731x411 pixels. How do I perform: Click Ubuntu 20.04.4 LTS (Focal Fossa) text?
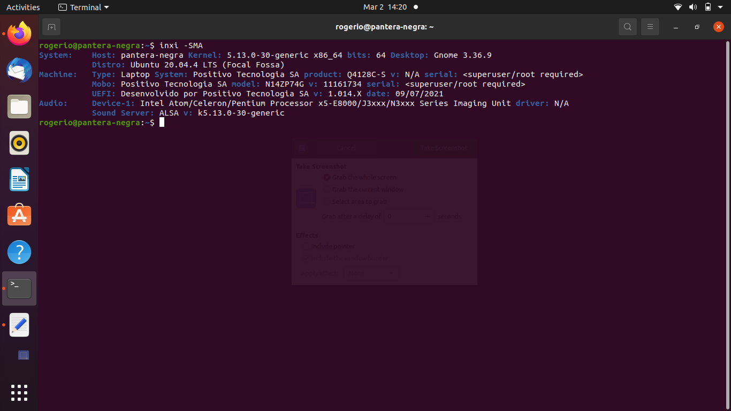coord(208,65)
